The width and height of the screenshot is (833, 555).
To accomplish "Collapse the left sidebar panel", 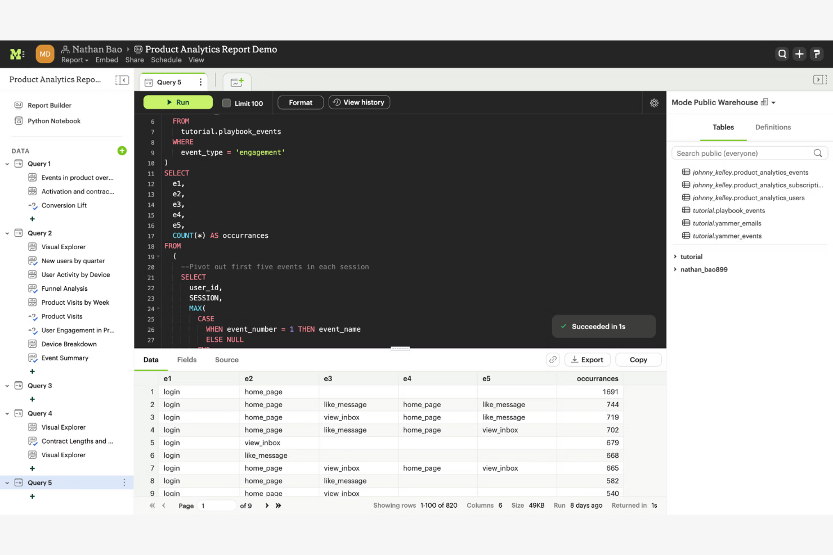I will (x=122, y=80).
